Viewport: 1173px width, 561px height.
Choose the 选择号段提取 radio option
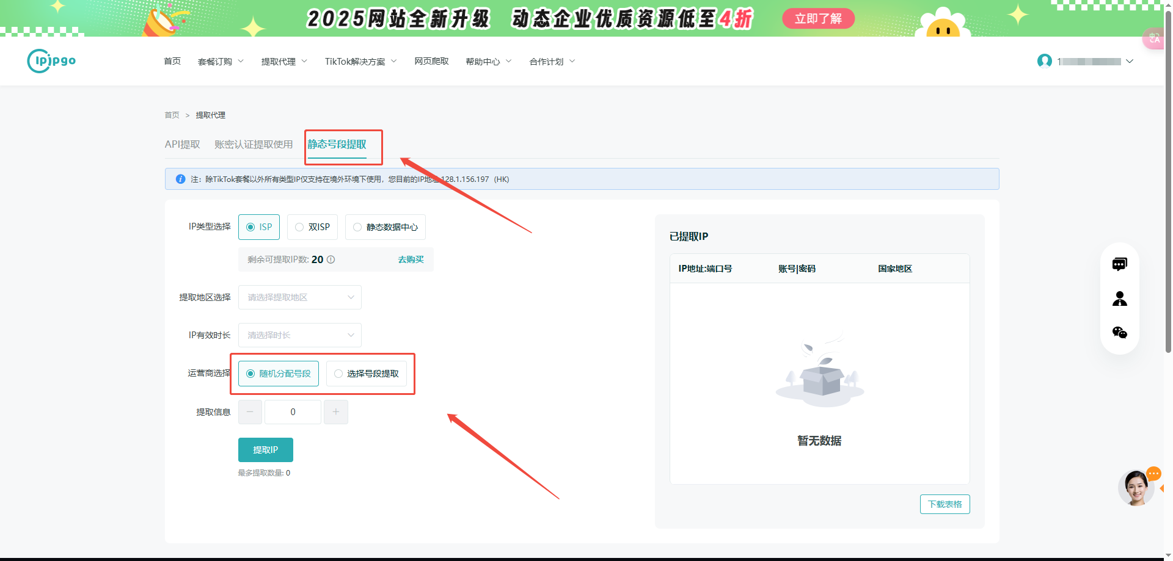(367, 374)
